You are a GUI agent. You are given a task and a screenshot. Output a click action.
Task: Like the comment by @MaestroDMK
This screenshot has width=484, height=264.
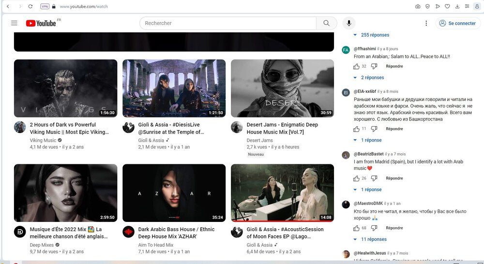(357, 228)
